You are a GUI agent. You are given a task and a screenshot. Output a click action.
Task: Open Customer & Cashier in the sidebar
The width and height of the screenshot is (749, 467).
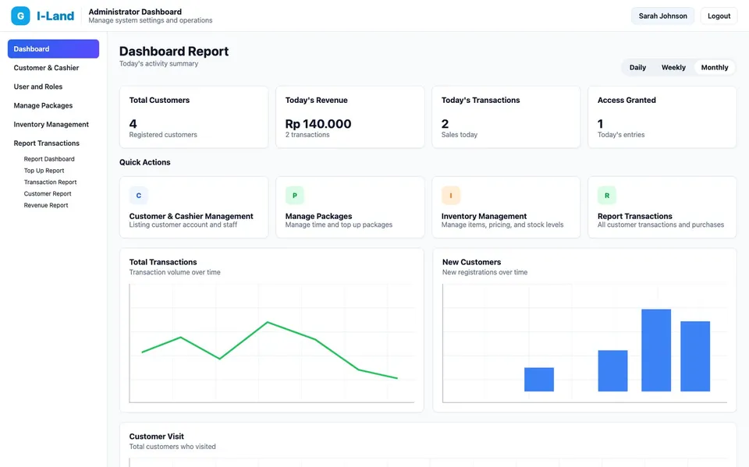coord(54,68)
